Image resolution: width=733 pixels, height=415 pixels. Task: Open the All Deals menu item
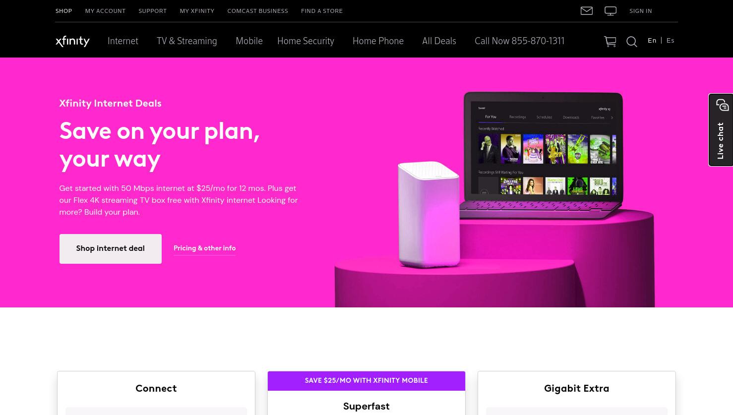(x=439, y=41)
